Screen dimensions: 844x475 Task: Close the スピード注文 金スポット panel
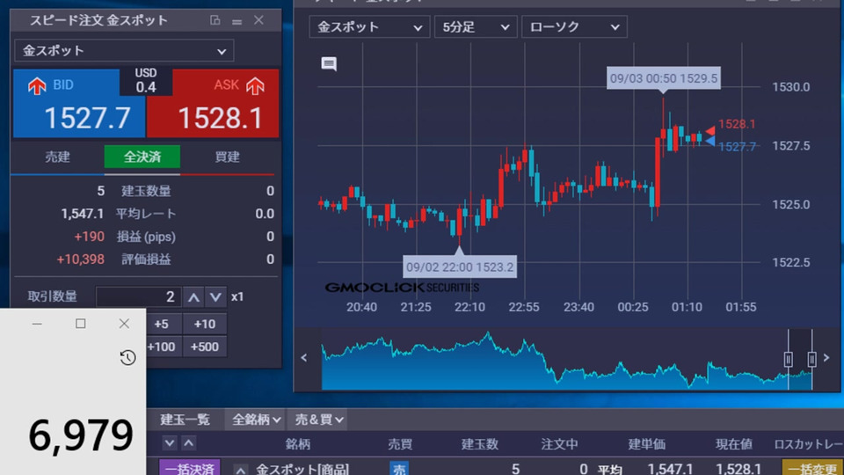258,20
